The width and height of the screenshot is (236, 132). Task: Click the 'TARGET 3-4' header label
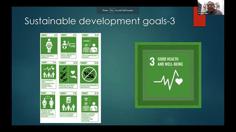pyautogui.click(x=49, y=62)
